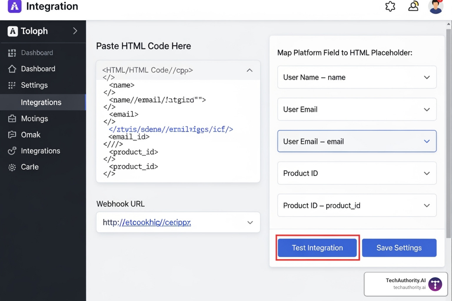The width and height of the screenshot is (452, 301).
Task: Expand the Webhook URL dropdown
Action: (250, 223)
